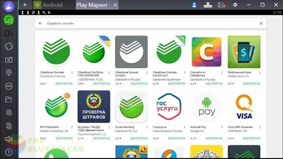The image size is (283, 159).
Task: Close the Play Маркет tab
Action: [x=115, y=5]
